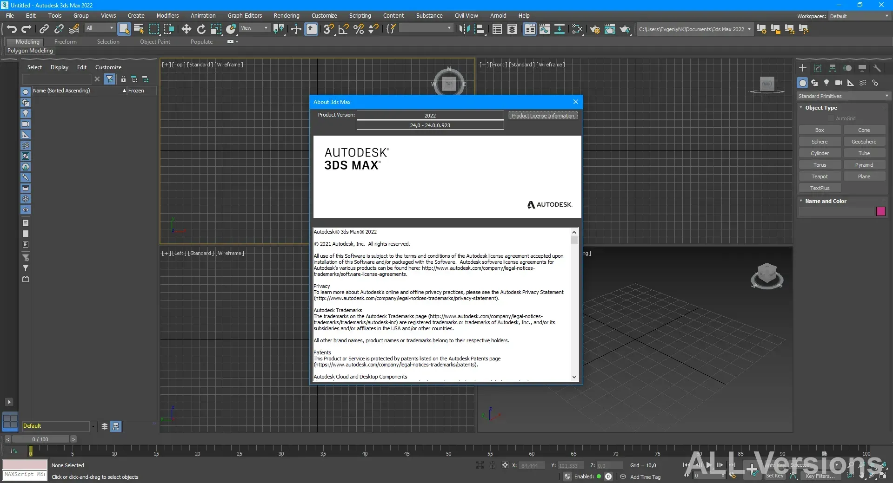Click the scene explorer search field
893x483 pixels.
point(58,79)
